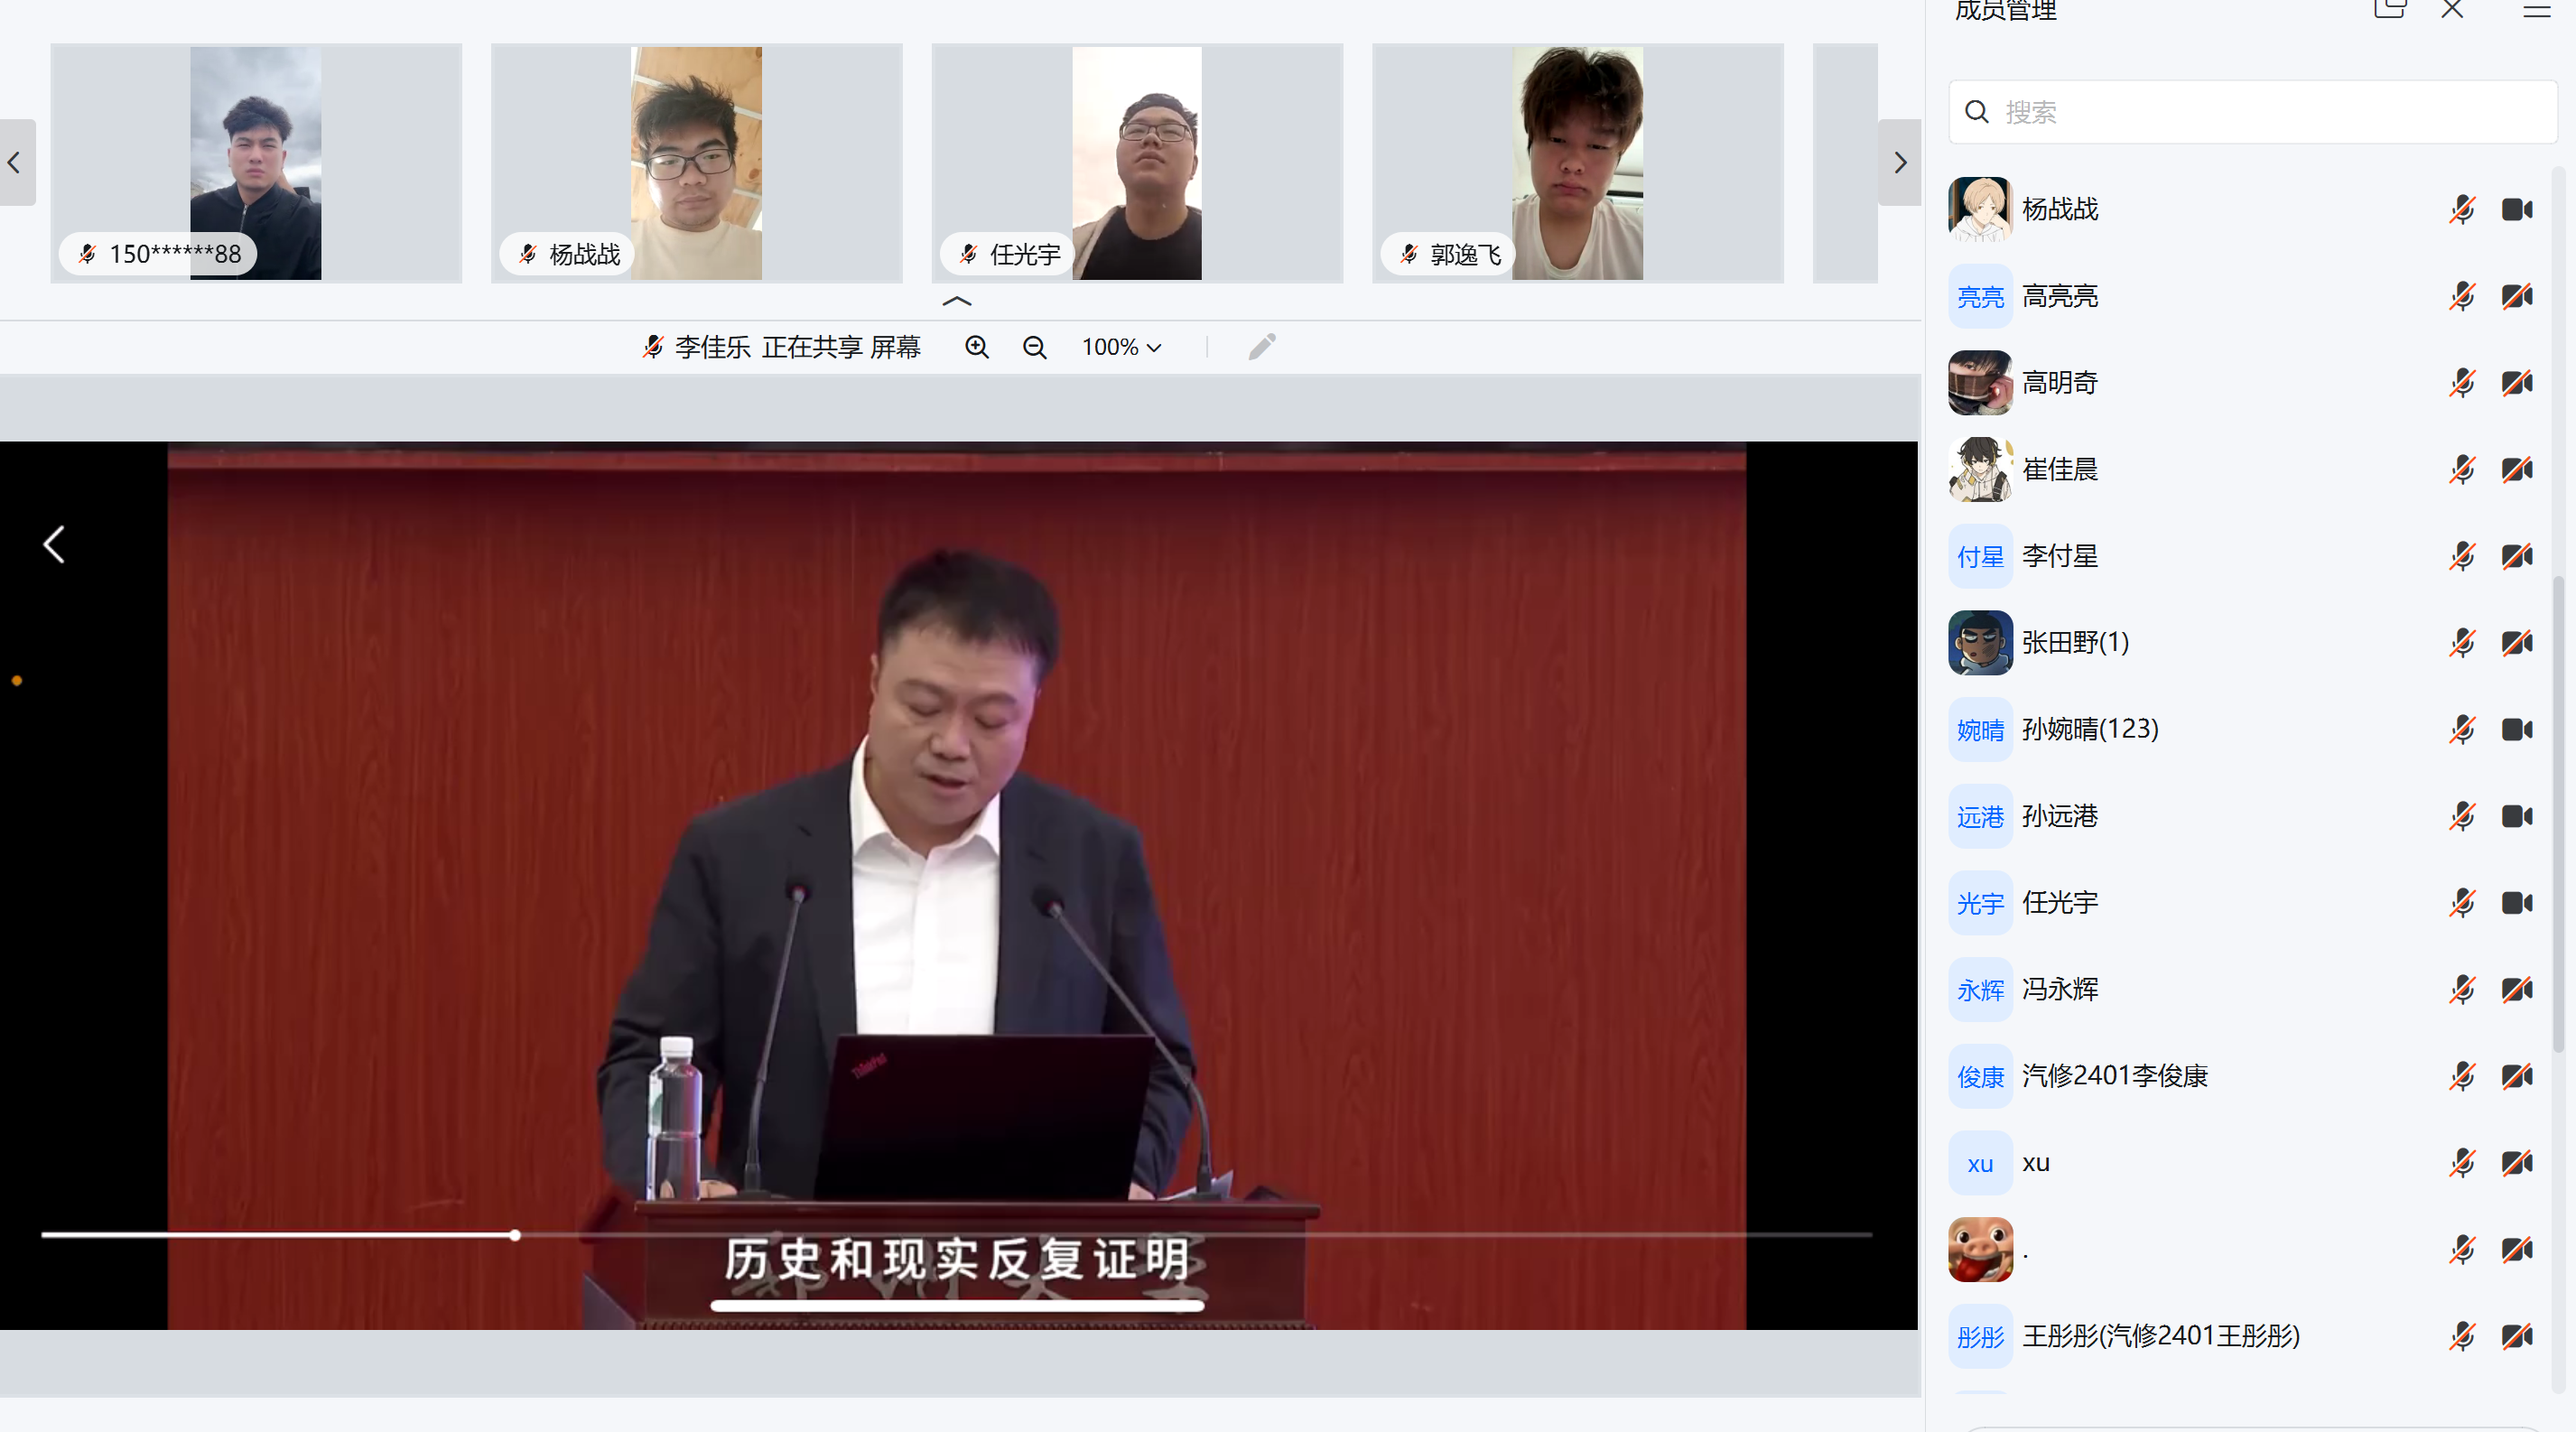Click the muted mic icon for 汽修2401李俊康
Screen dimensions: 2576x1432
pyautogui.click(x=2462, y=1076)
